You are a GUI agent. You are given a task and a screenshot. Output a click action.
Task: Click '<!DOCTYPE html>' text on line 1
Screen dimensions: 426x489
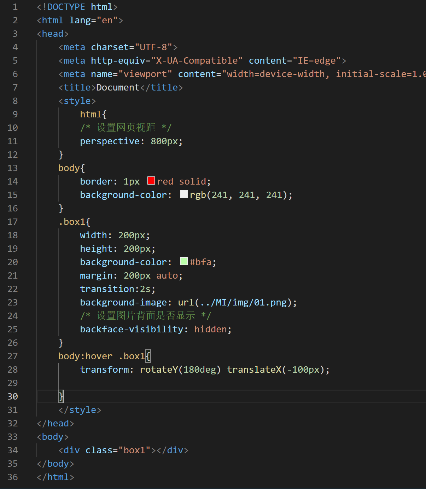coord(77,7)
